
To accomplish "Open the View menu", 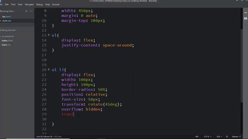I will tap(20, 4).
